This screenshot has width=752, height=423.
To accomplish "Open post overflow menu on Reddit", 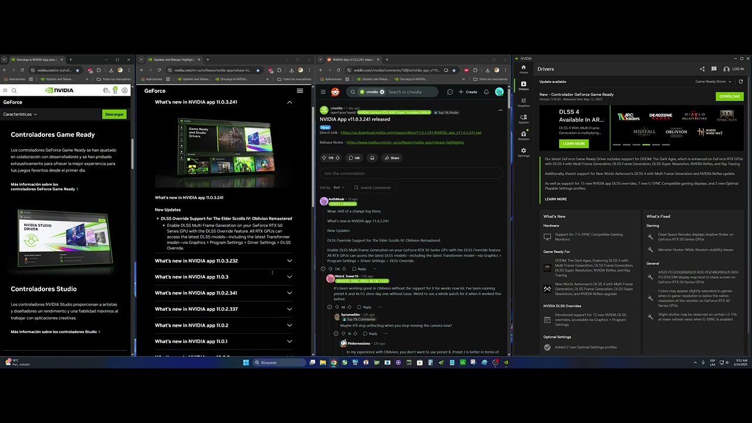I will [501, 110].
